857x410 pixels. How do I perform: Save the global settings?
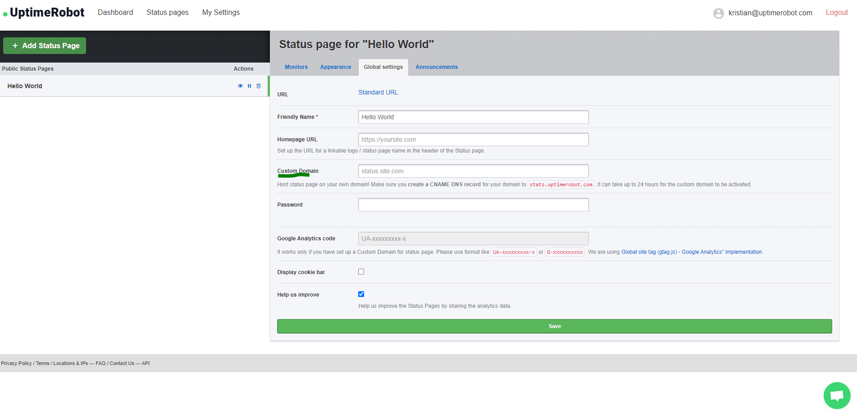click(554, 326)
